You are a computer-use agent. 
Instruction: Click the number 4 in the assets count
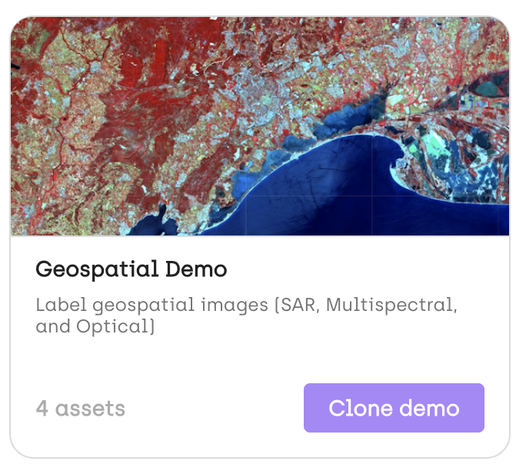(42, 409)
